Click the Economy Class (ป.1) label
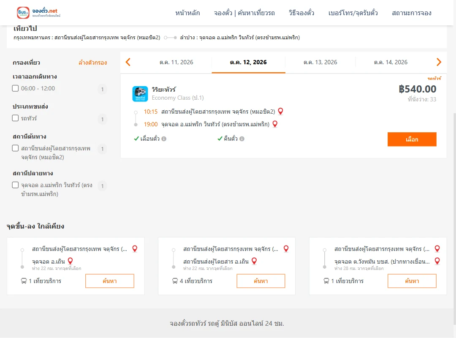Image resolution: width=456 pixels, height=338 pixels. pos(178,98)
